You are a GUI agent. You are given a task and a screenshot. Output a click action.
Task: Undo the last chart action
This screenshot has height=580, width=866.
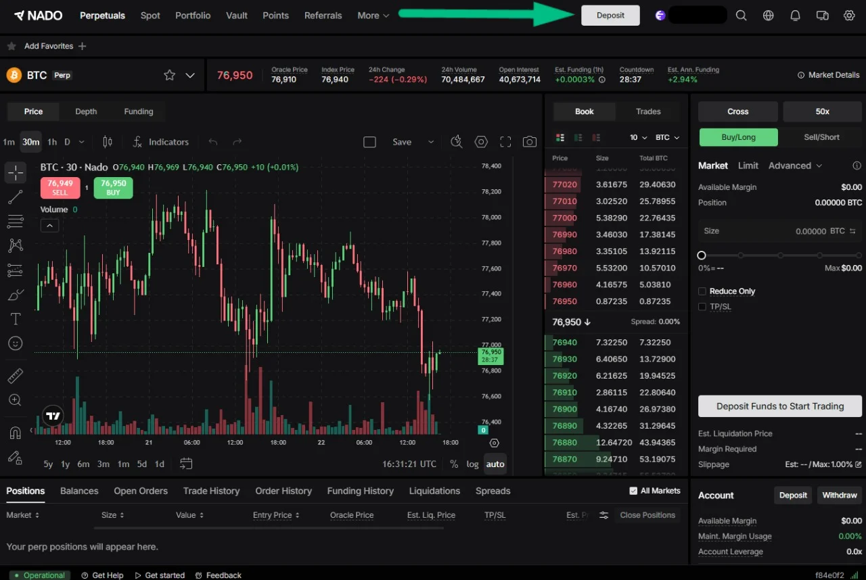point(213,142)
